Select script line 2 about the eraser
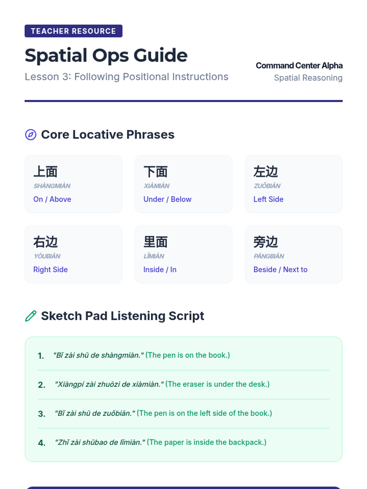Screen dimensions: 367x489 (x=162, y=384)
